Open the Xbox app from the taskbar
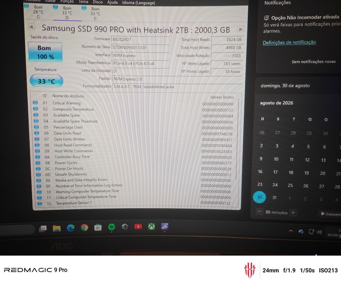The image size is (341, 284). (151, 227)
